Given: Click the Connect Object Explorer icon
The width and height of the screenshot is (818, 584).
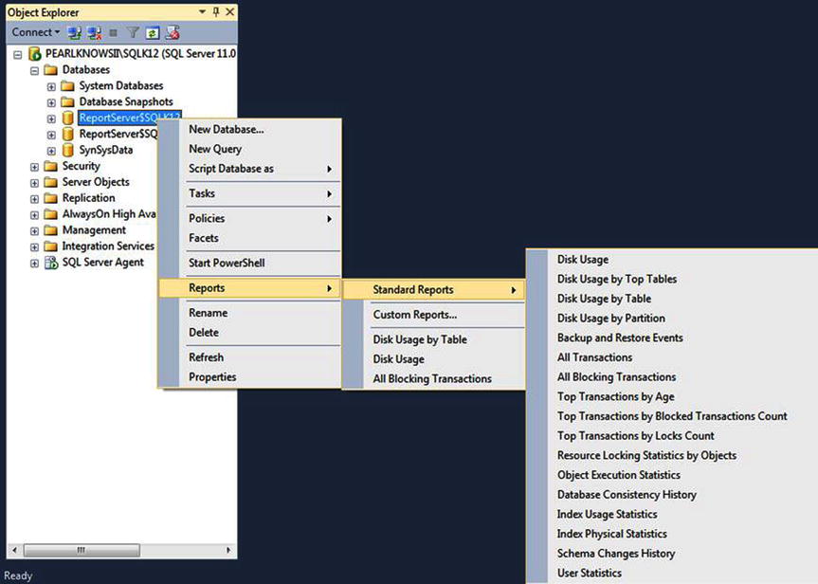Looking at the screenshot, I should 75,33.
